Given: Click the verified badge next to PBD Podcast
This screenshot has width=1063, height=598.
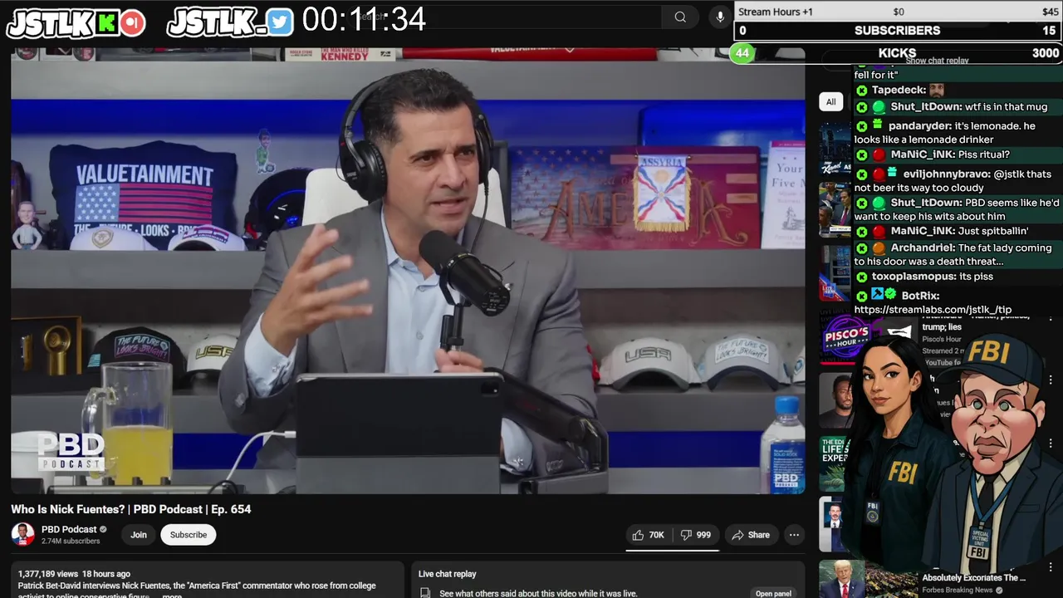Looking at the screenshot, I should 103,529.
